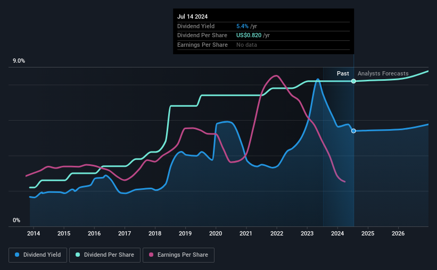Screen dimensions: 437x270
Task: Click the 2023 x-axis label
Action: point(307,233)
